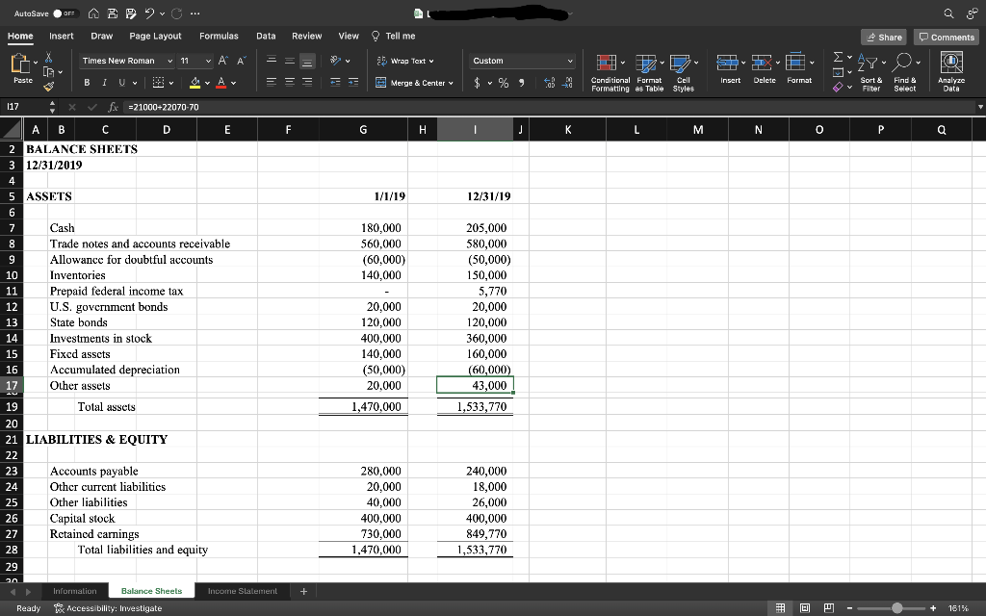Click Tell me search field
The width and height of the screenshot is (986, 616).
(394, 36)
